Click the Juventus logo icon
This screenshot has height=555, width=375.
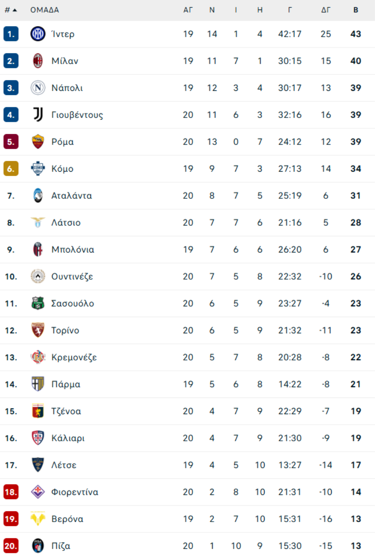point(38,115)
